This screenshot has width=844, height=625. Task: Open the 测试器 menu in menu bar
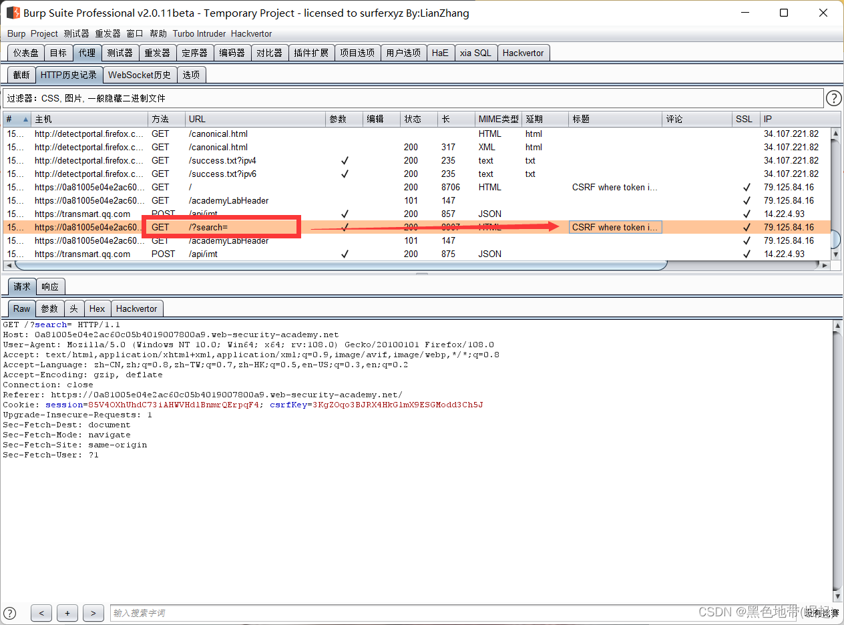click(x=76, y=33)
